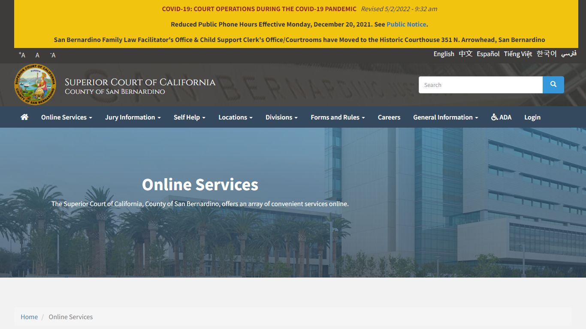Decrease font size with -A
Image resolution: width=586 pixels, height=329 pixels.
tap(53, 55)
